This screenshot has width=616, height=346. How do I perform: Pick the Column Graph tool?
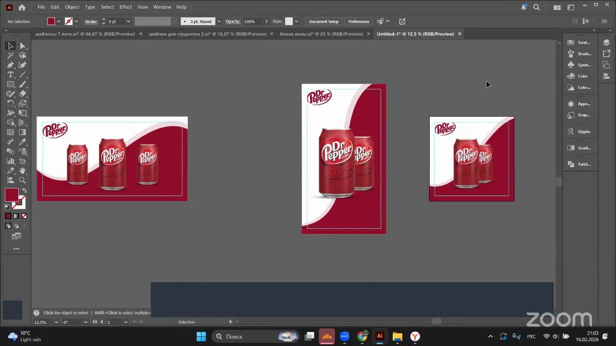[x=11, y=161]
